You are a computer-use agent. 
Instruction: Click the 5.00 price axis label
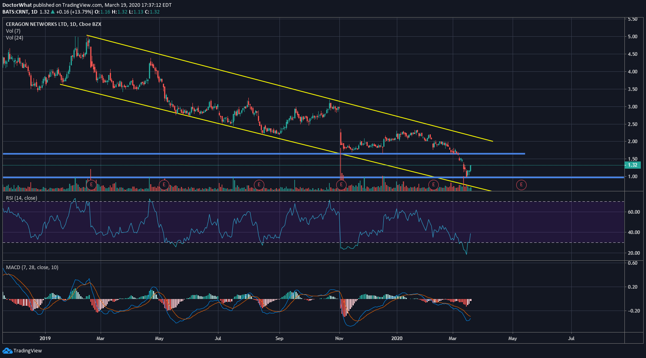click(x=632, y=37)
